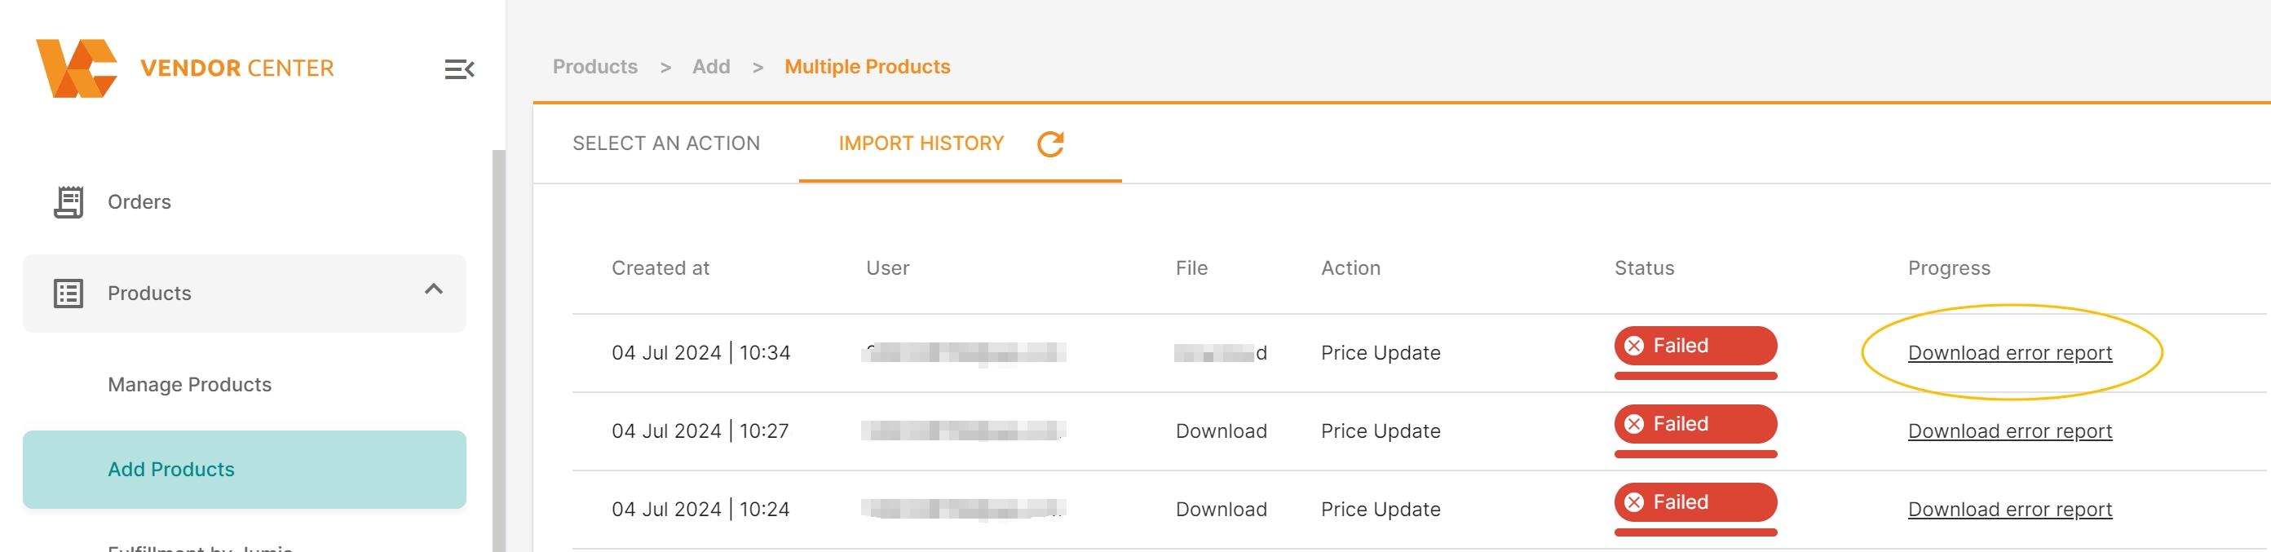Collapse the Products menu chevron

[433, 289]
